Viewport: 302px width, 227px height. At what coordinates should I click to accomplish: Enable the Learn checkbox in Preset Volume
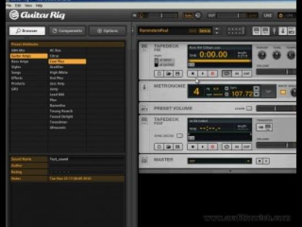[x=249, y=108]
